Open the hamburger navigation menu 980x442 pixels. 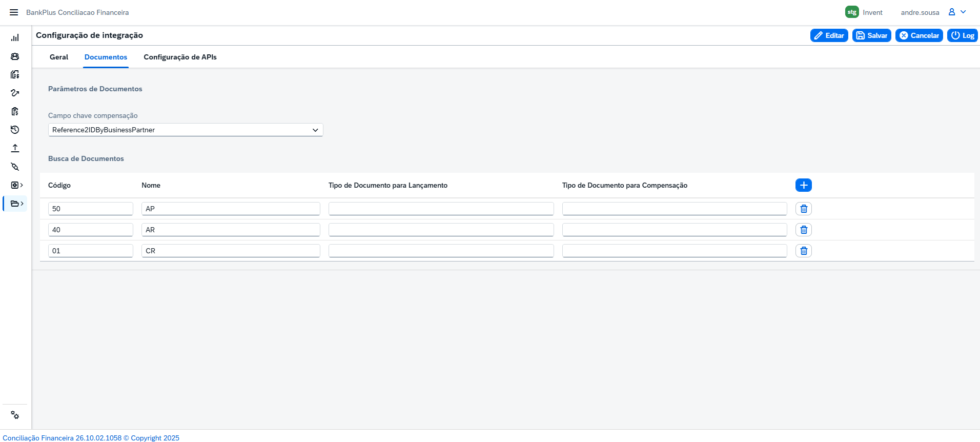[14, 12]
